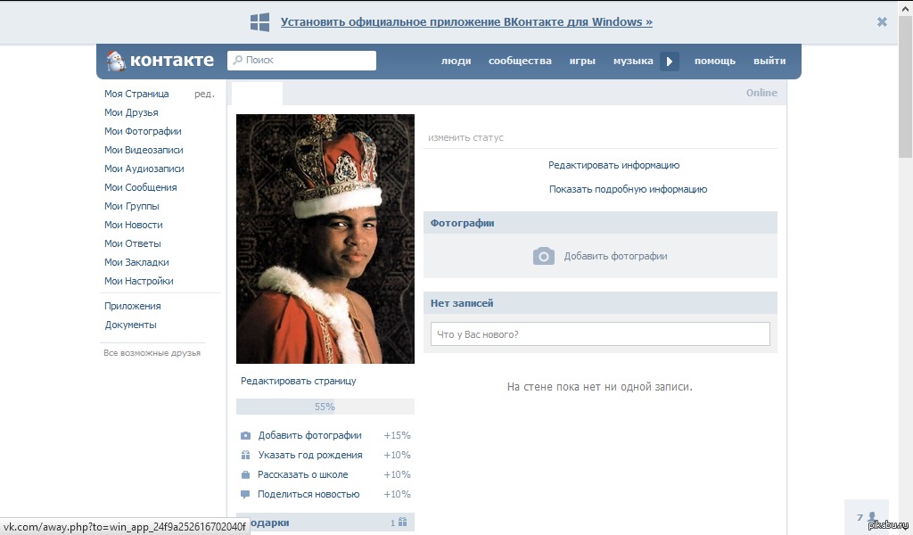913x535 pixels.
Task: Click the gift icon next to Указать год рождения
Action: pyautogui.click(x=245, y=456)
